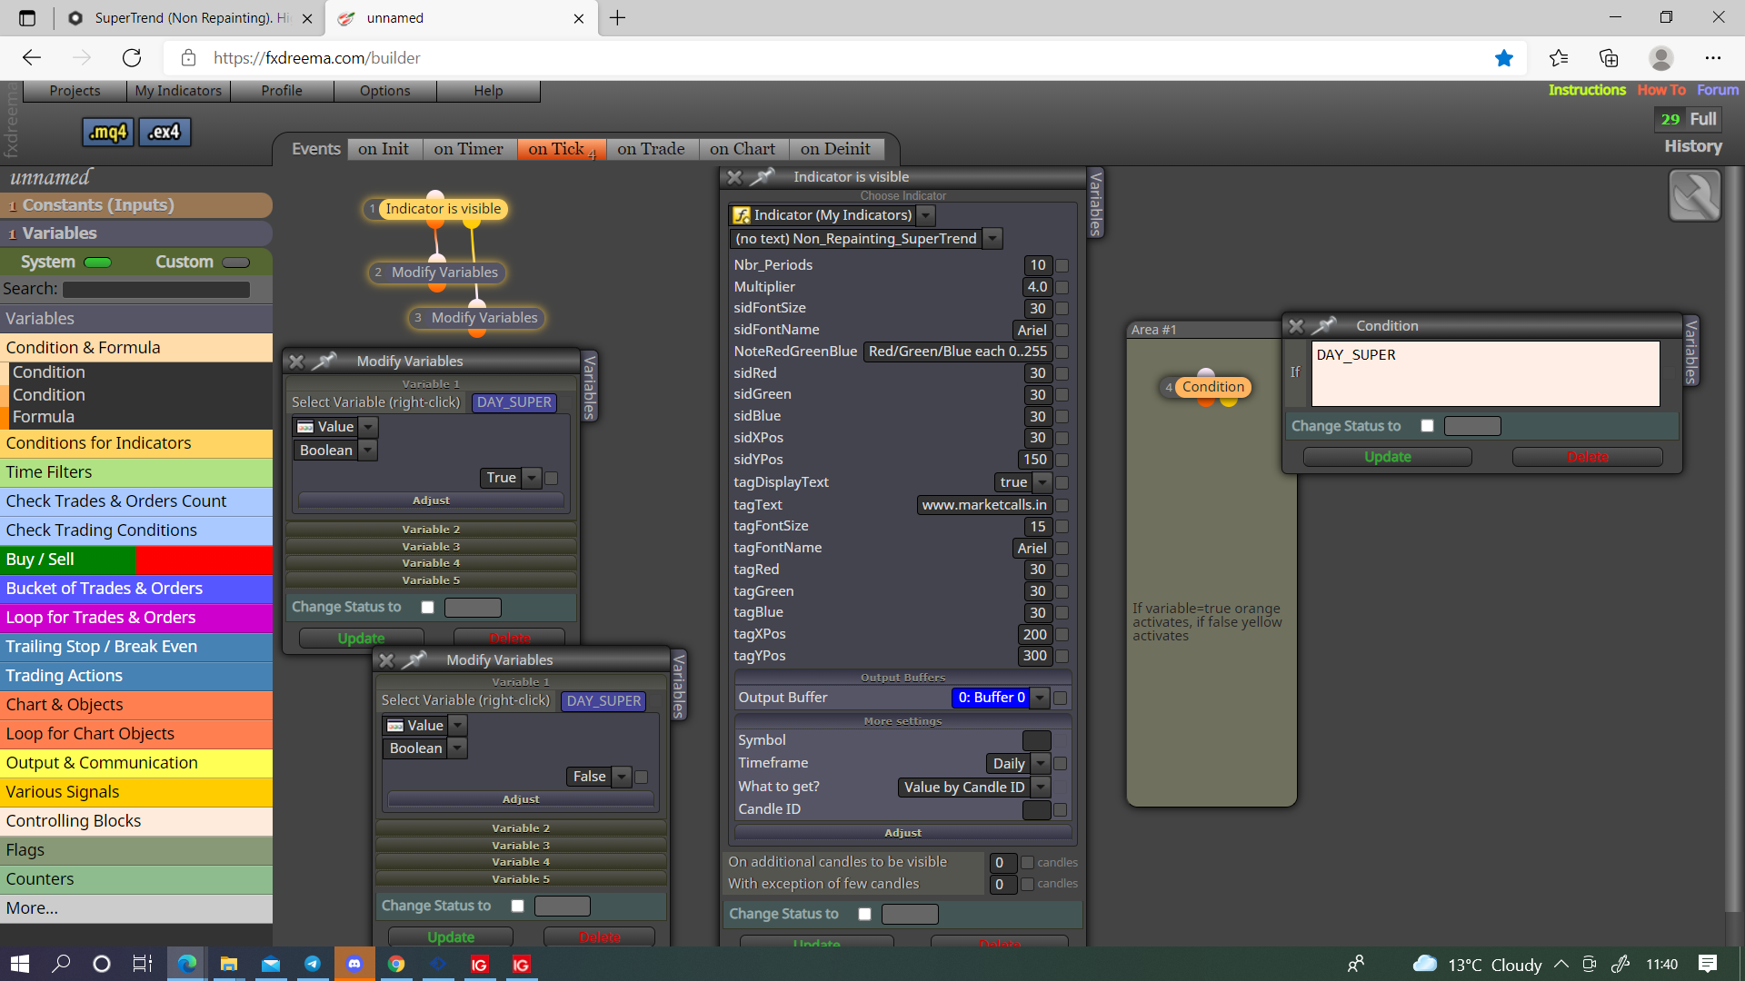The width and height of the screenshot is (1745, 981).
Task: Switch to the on Trade event tab
Action: 651,149
